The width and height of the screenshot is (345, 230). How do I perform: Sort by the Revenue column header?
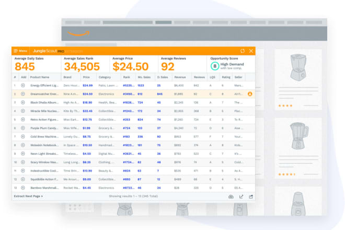tap(180, 77)
